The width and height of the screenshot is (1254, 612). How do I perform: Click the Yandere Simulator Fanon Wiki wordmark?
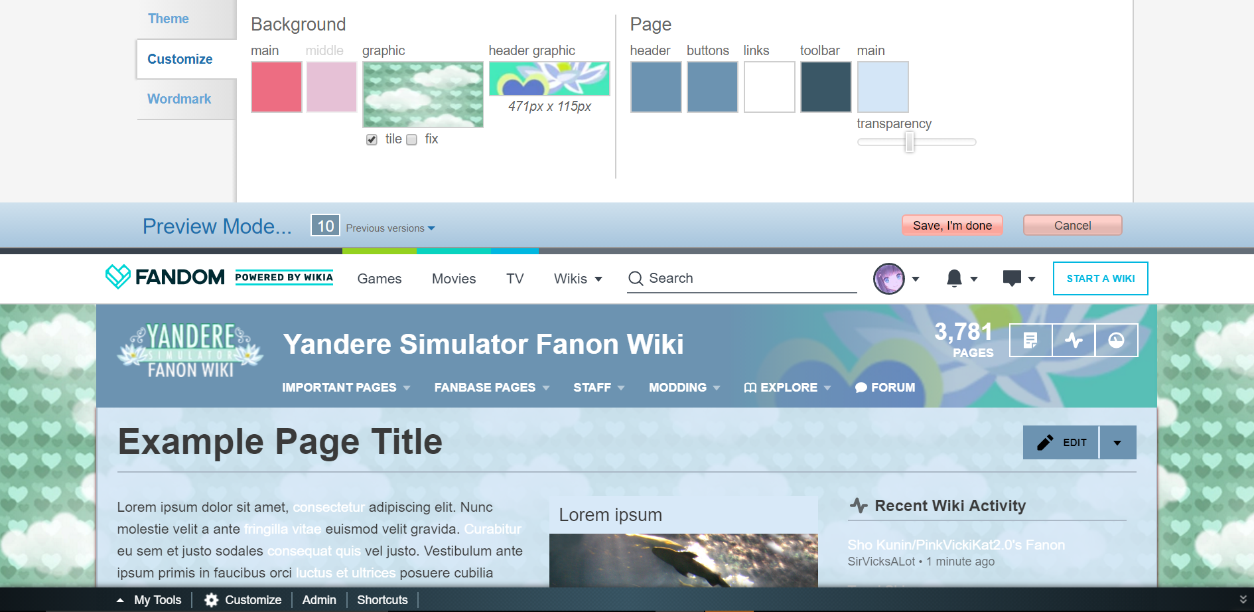[190, 350]
